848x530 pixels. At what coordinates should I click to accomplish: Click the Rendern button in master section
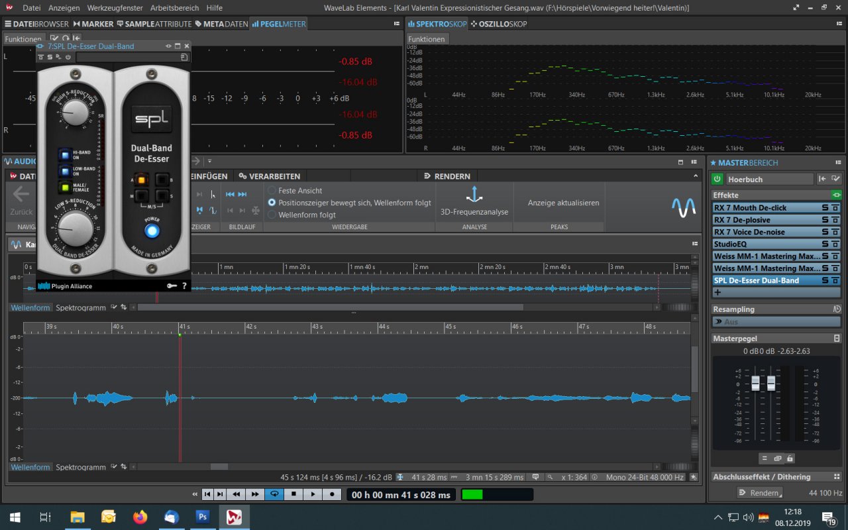[x=759, y=493]
